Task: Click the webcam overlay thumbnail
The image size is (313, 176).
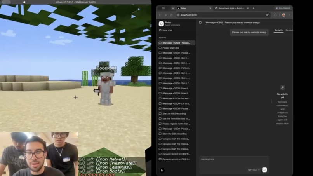Action: point(39,154)
